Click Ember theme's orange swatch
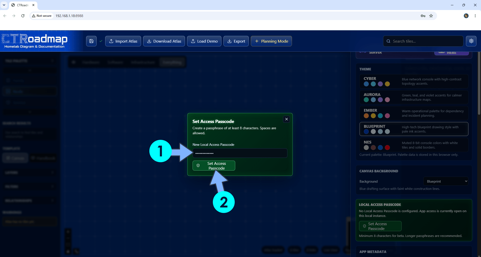Image resolution: width=481 pixels, height=257 pixels. [366, 116]
